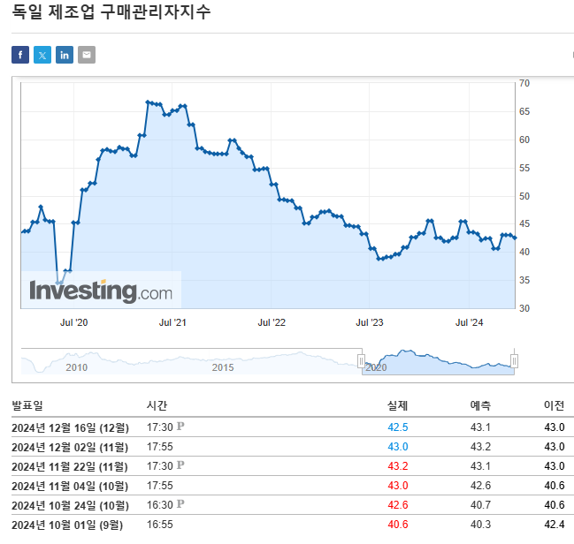Screen dimensions: 574x544
Task: Share the page on X (Twitter)
Action: tap(42, 55)
